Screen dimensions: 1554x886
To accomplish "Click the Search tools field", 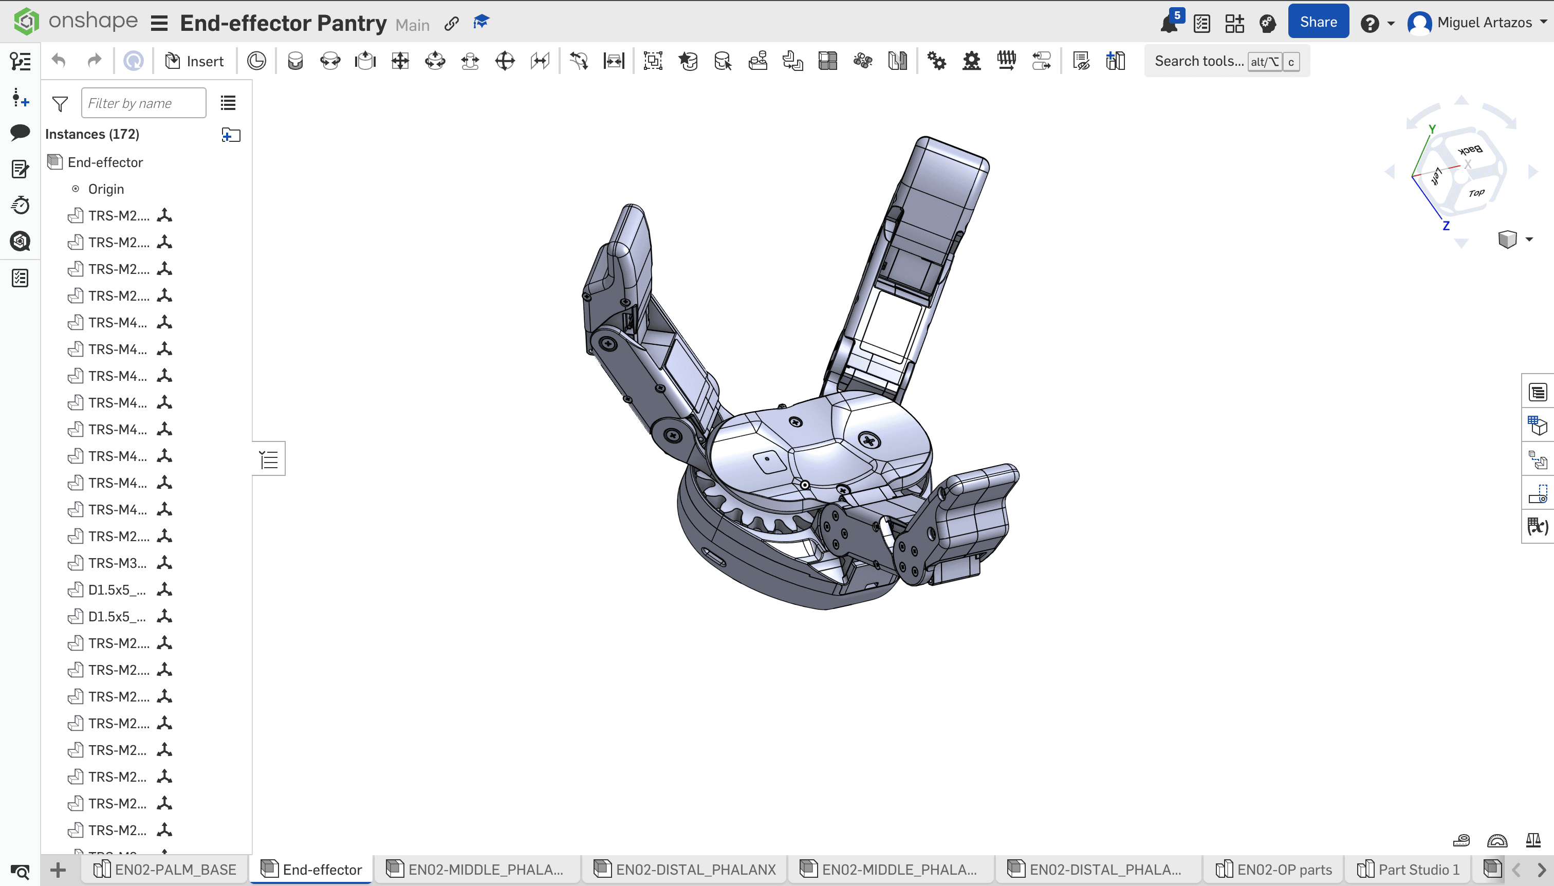I will (x=1227, y=61).
